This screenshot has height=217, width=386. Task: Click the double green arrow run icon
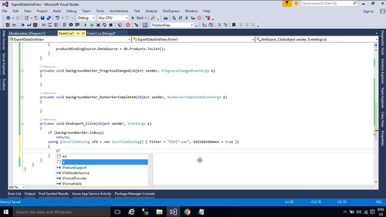[x=92, y=25]
